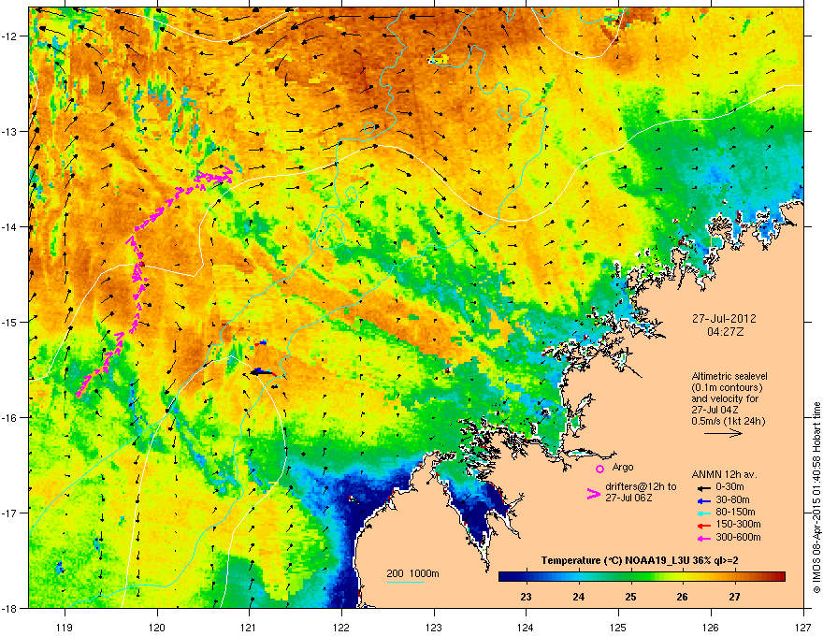The width and height of the screenshot is (823, 636).
Task: Click the 'Altimetric sealevel' text line
Action: click(x=729, y=376)
